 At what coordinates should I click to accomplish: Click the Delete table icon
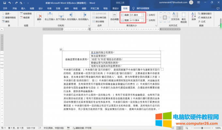coord(39,16)
